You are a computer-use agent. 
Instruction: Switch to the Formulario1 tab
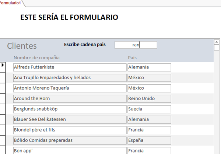tap(10, 3)
